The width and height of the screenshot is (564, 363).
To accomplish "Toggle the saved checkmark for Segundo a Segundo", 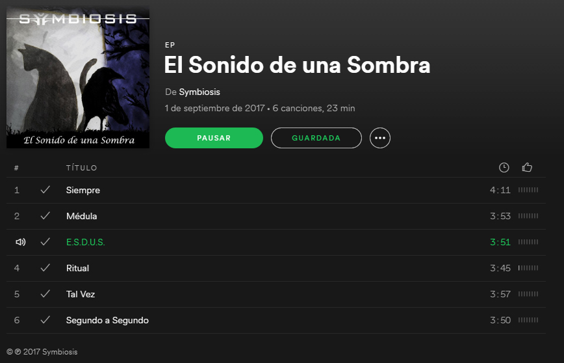I will (x=45, y=319).
